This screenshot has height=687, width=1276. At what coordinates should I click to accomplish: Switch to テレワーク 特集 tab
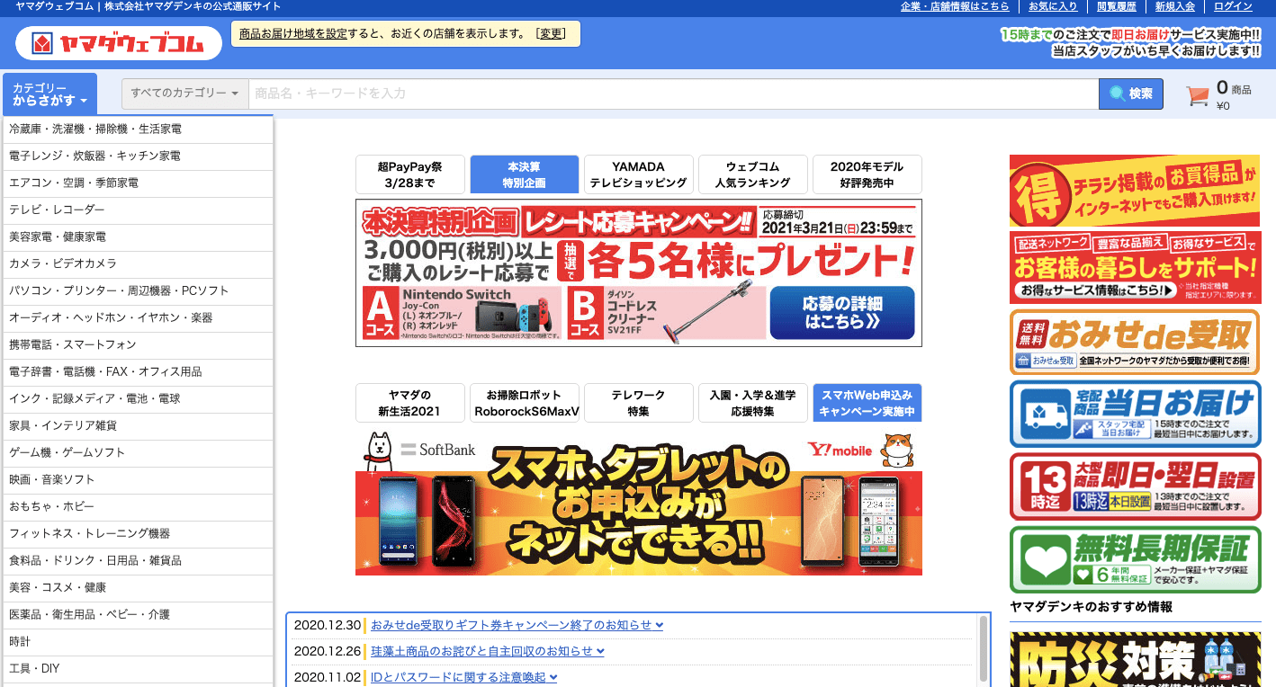click(x=639, y=403)
